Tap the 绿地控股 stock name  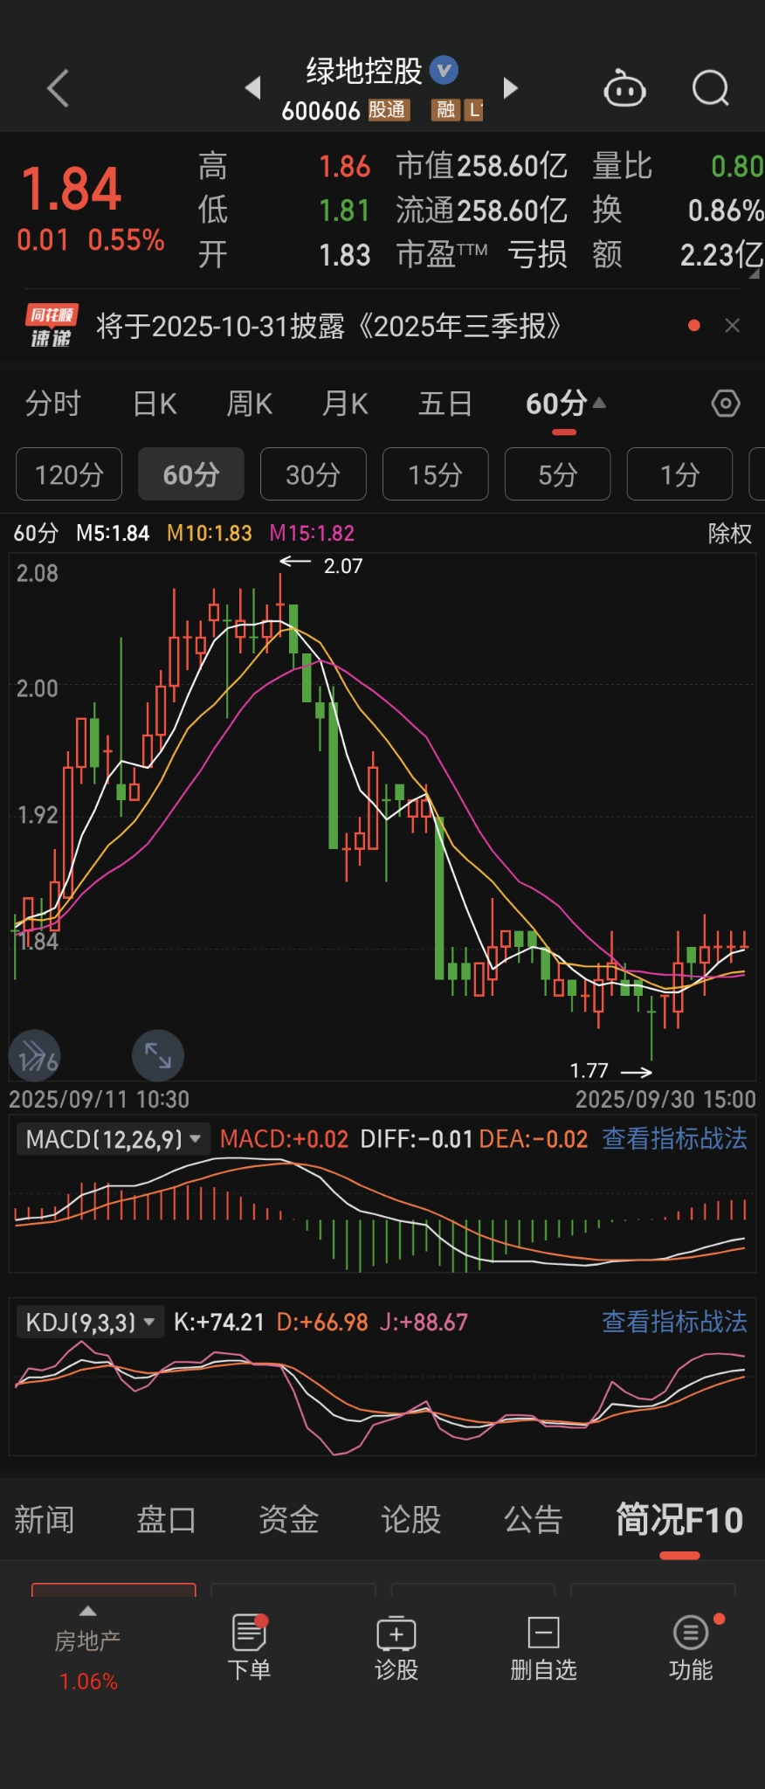tap(364, 70)
